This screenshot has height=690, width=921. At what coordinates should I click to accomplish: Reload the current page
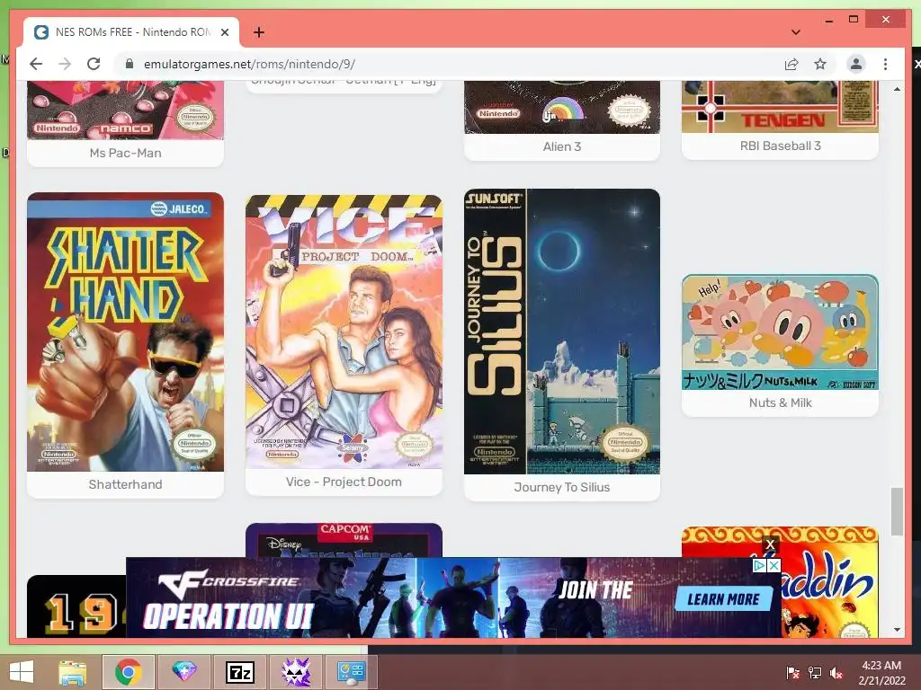click(x=94, y=64)
